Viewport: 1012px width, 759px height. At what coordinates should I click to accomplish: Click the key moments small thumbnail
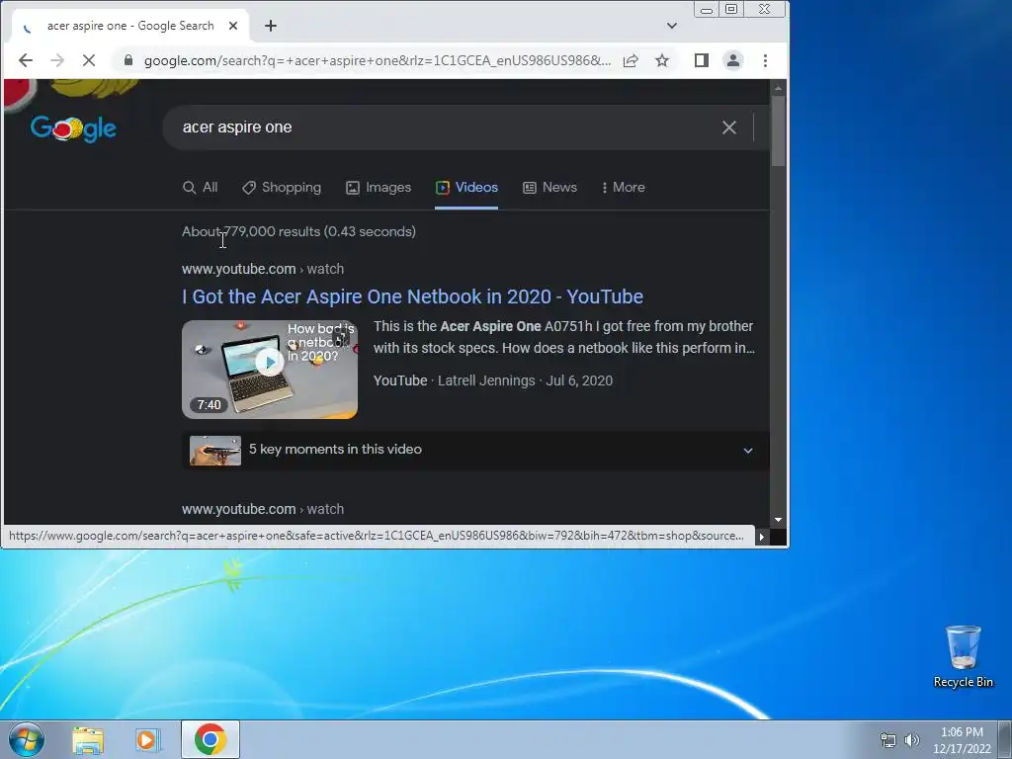215,451
